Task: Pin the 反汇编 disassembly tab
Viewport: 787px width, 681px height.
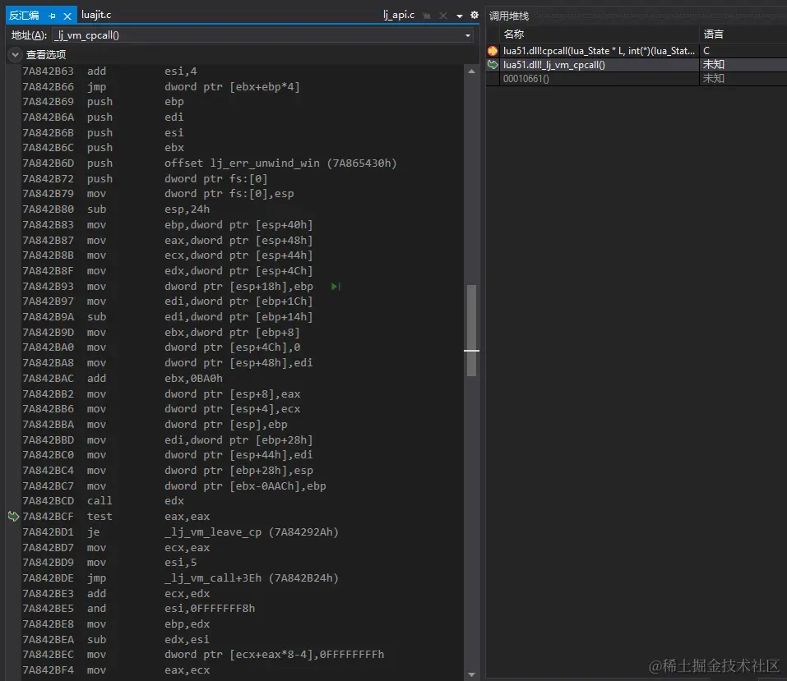Action: coord(52,15)
